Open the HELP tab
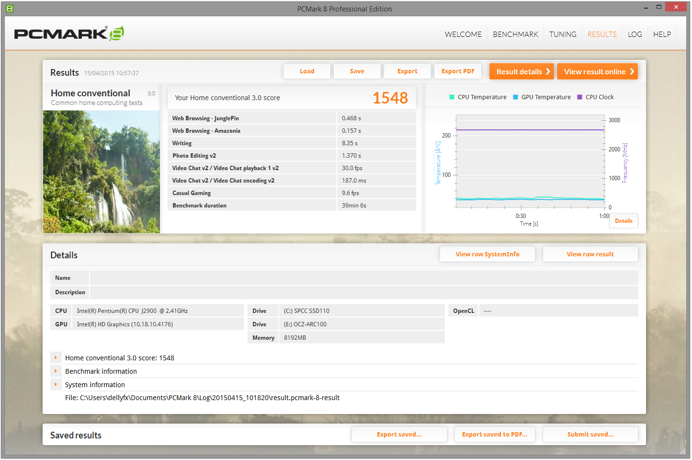Image resolution: width=692 pixels, height=460 pixels. pos(662,34)
